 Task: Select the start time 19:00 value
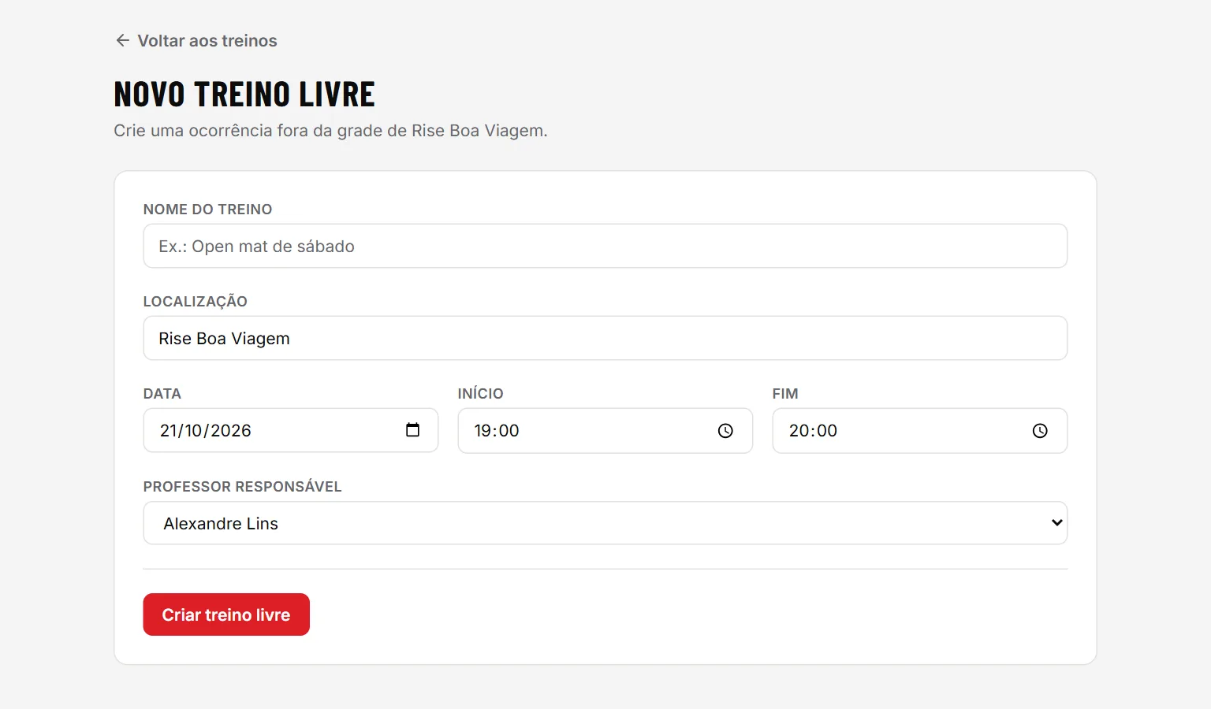(x=497, y=431)
